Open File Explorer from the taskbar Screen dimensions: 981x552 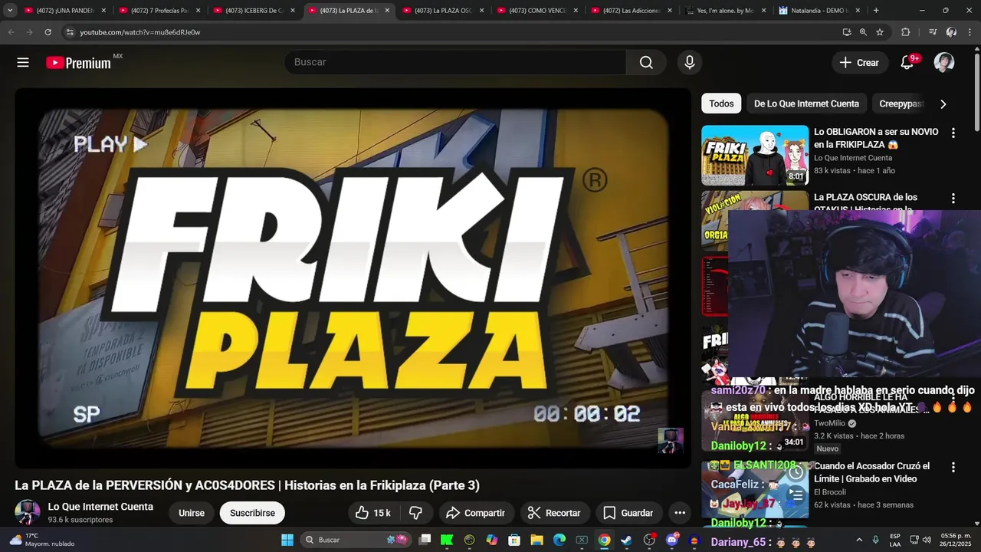coord(536,540)
